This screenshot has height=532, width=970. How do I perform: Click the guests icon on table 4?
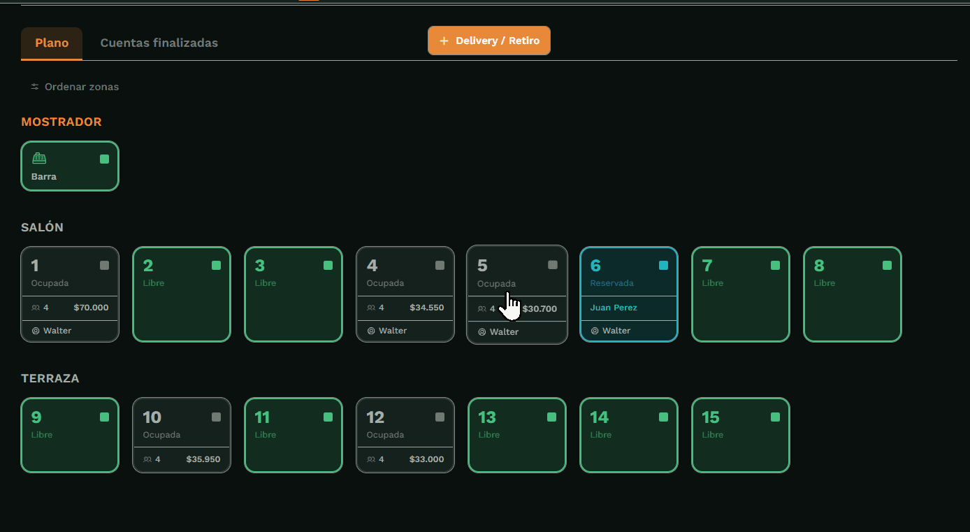(x=371, y=308)
